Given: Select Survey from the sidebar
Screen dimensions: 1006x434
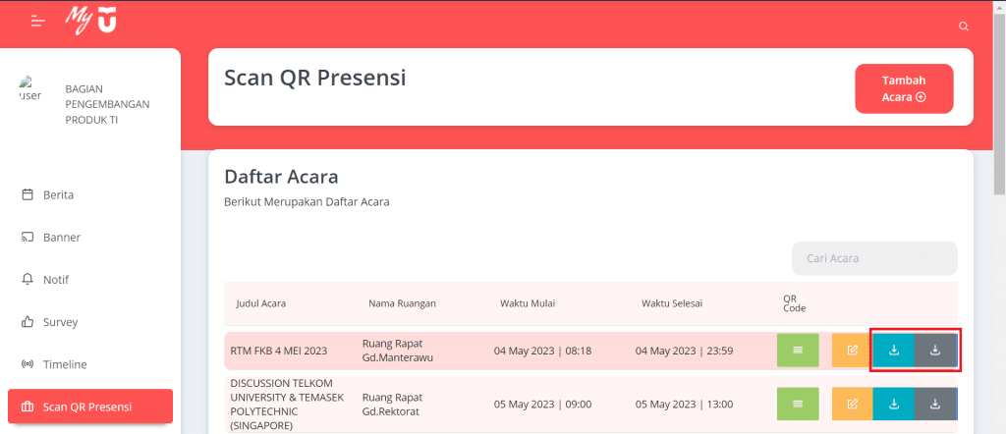Looking at the screenshot, I should pyautogui.click(x=59, y=322).
